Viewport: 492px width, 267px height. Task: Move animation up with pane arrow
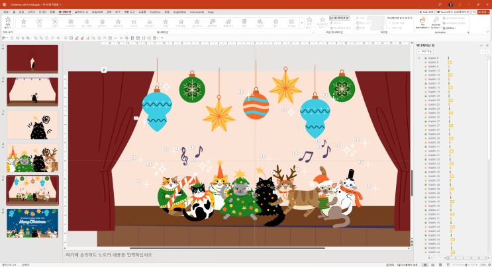click(x=482, y=52)
